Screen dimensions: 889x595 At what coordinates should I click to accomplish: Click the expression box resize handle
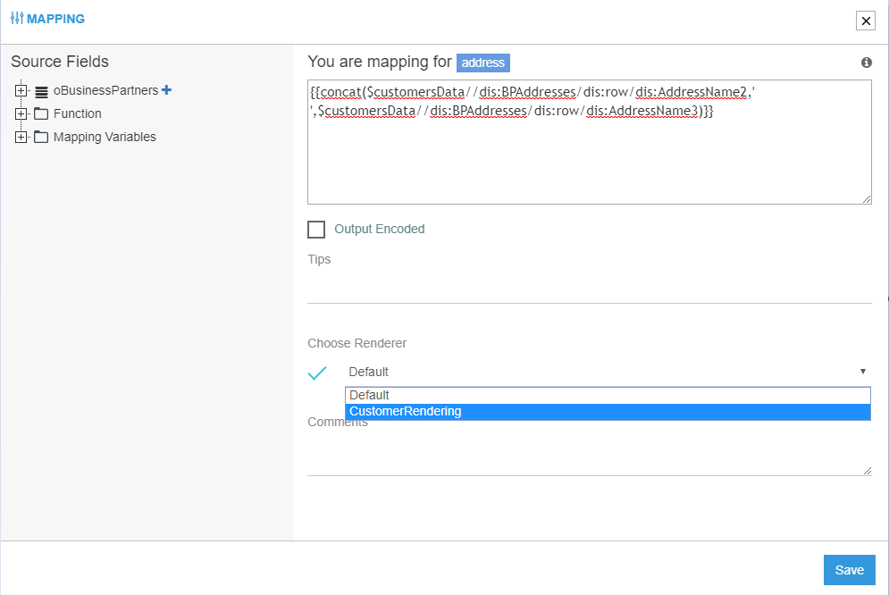click(x=867, y=199)
